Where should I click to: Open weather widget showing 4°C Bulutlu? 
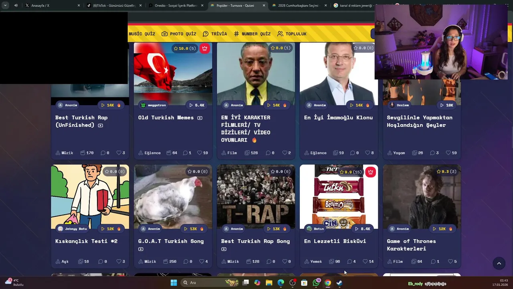coord(14,283)
